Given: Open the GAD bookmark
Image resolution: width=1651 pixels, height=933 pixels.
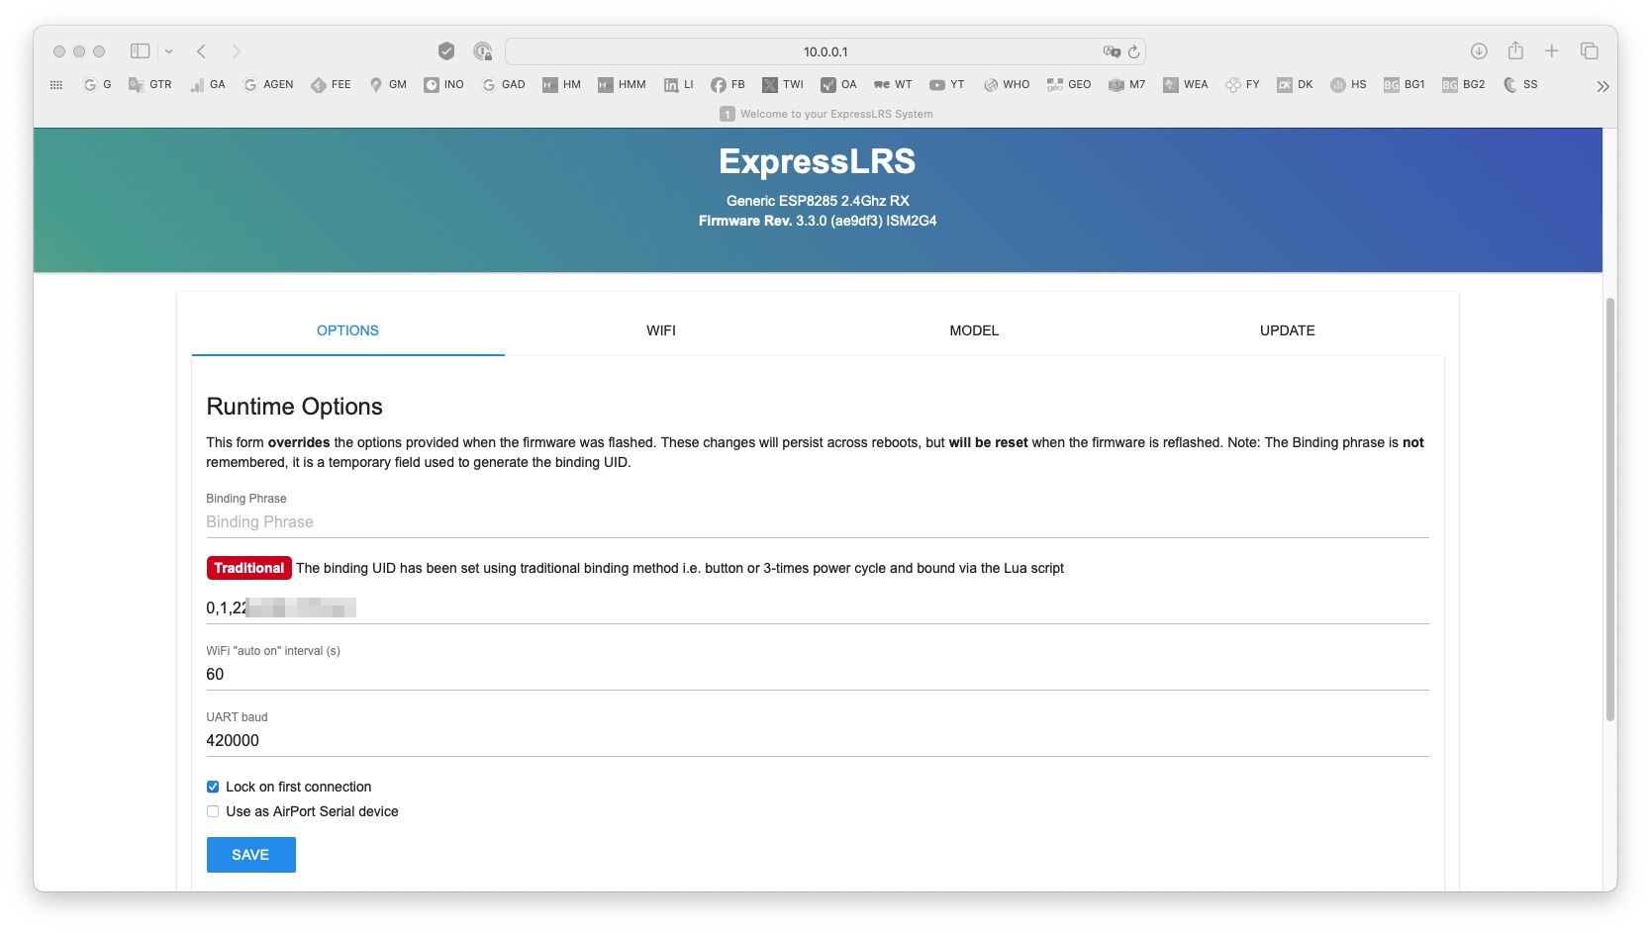Looking at the screenshot, I should [504, 85].
